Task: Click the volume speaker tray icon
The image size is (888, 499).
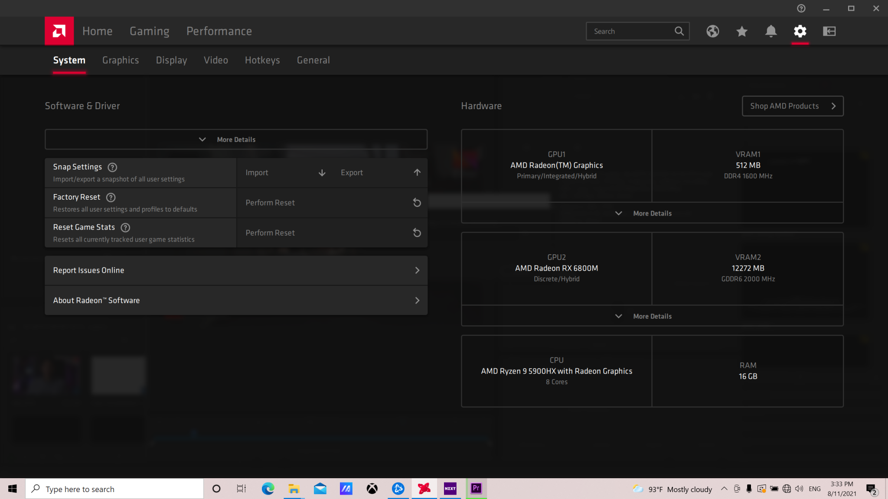Action: [x=799, y=489]
